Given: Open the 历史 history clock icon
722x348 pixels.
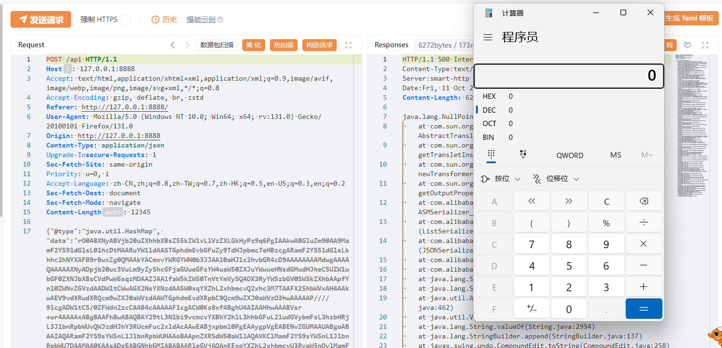Looking at the screenshot, I should (x=155, y=20).
